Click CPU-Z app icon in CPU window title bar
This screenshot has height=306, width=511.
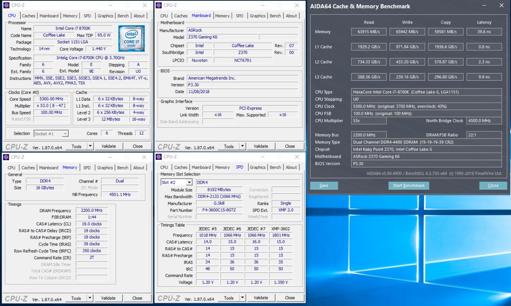[x=6, y=5]
